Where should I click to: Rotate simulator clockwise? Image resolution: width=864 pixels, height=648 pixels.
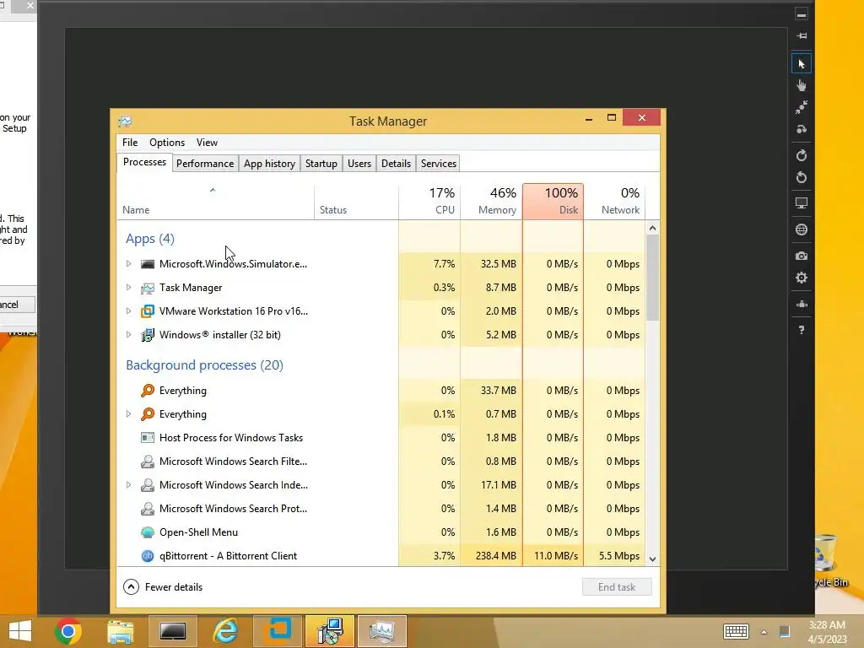(802, 155)
